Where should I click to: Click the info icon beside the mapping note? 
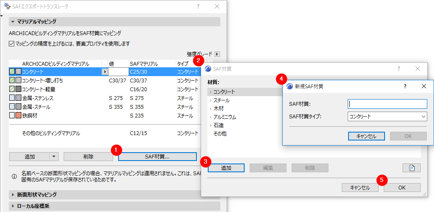click(x=14, y=176)
